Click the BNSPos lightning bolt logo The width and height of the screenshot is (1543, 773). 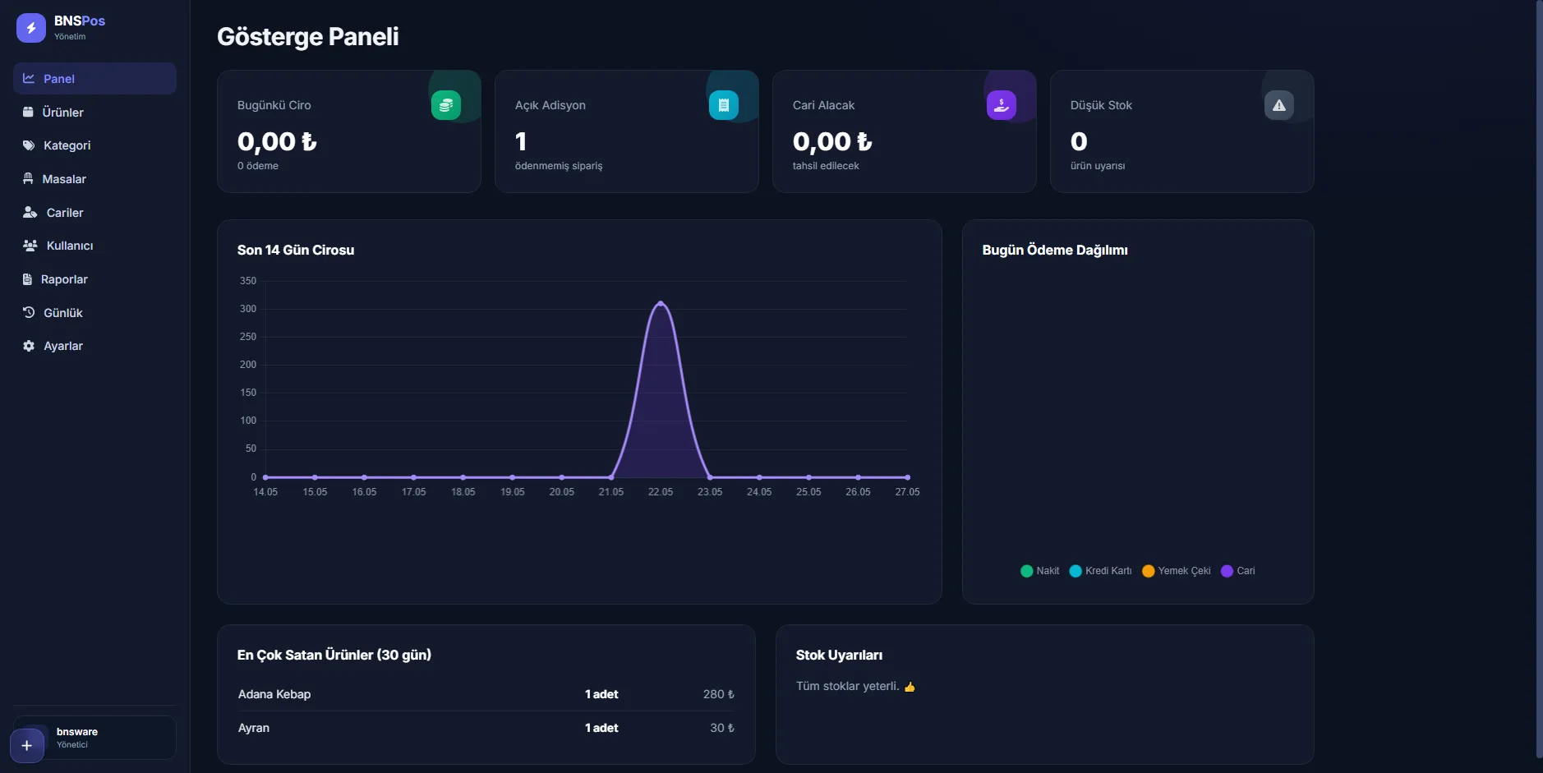30,28
